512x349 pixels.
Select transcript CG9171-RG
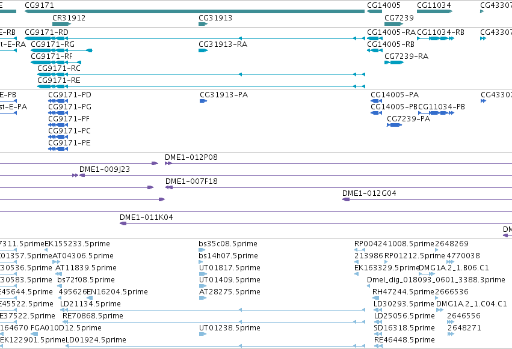pyautogui.click(x=61, y=50)
